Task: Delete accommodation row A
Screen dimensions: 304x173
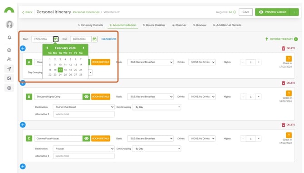Action: tap(288, 48)
